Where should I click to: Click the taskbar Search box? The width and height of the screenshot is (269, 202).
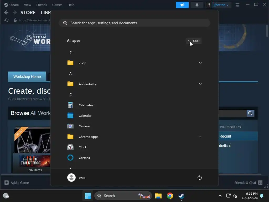point(123,196)
